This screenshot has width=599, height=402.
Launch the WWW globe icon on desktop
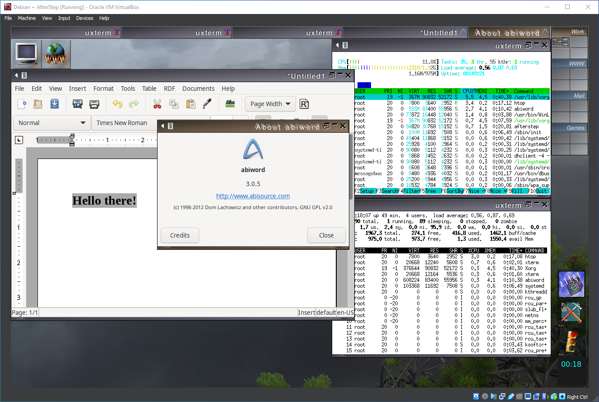[56, 54]
